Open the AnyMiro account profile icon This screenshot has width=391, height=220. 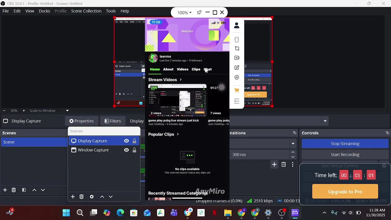click(237, 26)
